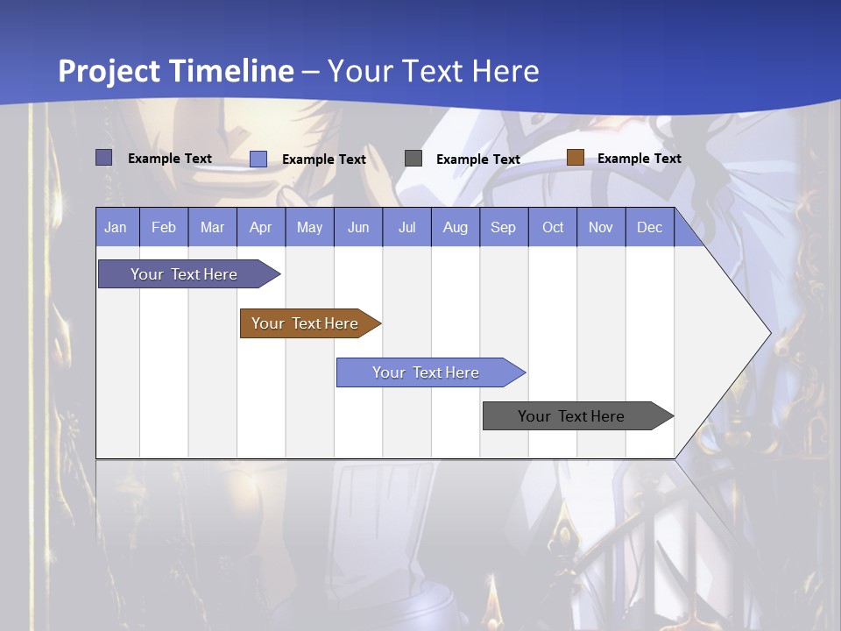Click the purple legend color square
Screen dimensions: 841x631
coord(103,158)
